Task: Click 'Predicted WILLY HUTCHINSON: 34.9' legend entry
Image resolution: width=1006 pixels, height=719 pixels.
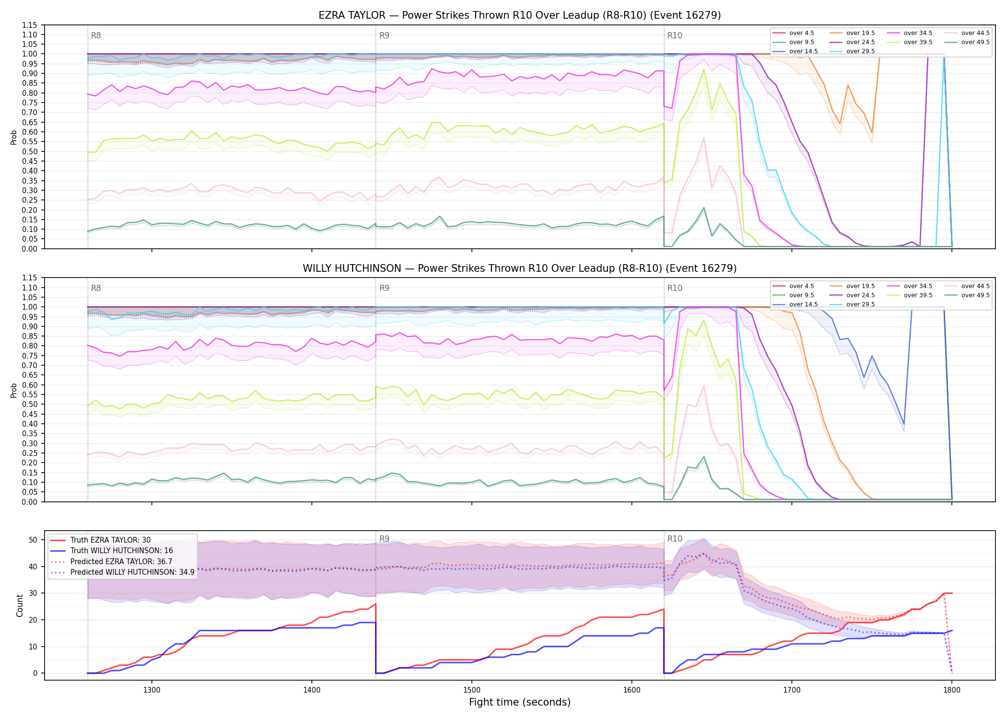Action: tap(122, 572)
